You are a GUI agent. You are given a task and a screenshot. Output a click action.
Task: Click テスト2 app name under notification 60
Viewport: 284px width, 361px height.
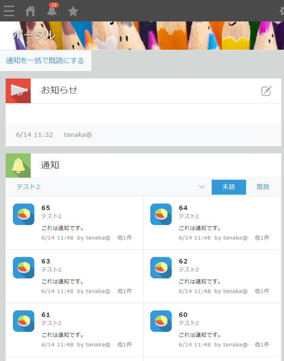pos(189,323)
